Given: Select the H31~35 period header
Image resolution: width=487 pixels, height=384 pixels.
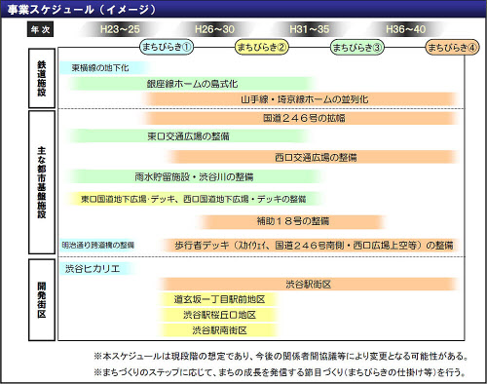Looking at the screenshot, I should (x=310, y=29).
